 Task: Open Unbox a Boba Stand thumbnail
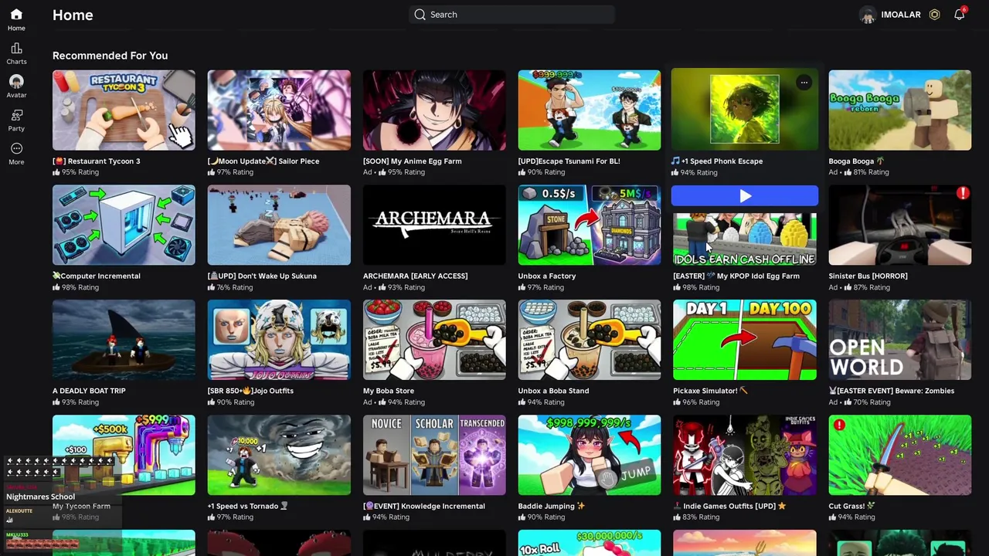pyautogui.click(x=590, y=340)
